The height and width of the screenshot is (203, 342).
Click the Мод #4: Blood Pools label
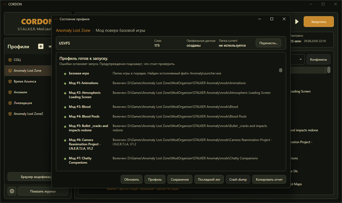click(84, 116)
